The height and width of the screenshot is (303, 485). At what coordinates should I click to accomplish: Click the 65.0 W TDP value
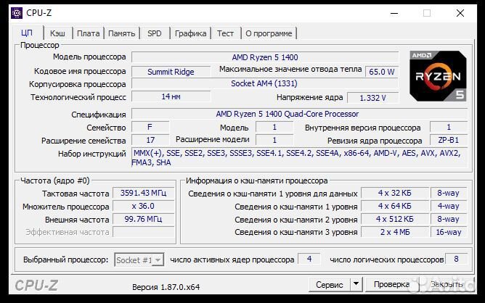382,72
